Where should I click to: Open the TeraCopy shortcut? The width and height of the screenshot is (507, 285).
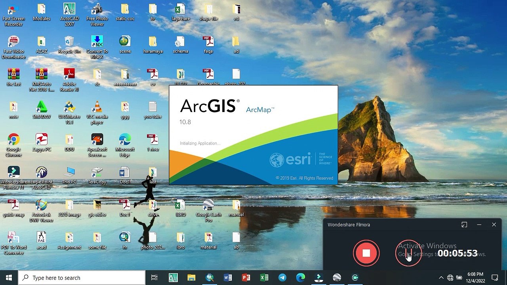click(x=97, y=175)
